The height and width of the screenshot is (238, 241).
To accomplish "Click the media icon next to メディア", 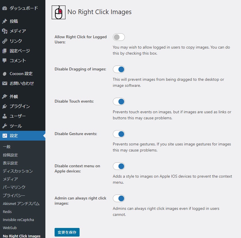I will [x=5, y=31].
